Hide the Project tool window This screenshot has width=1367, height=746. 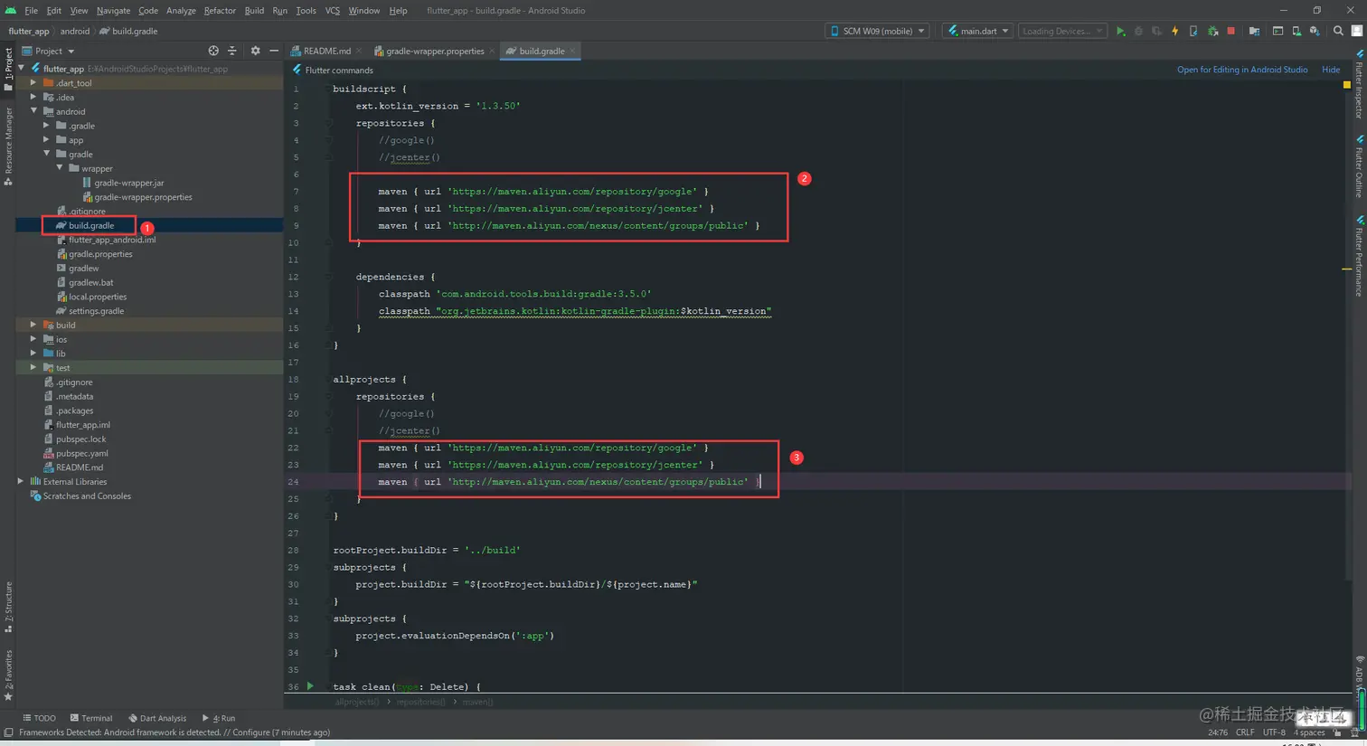274,51
